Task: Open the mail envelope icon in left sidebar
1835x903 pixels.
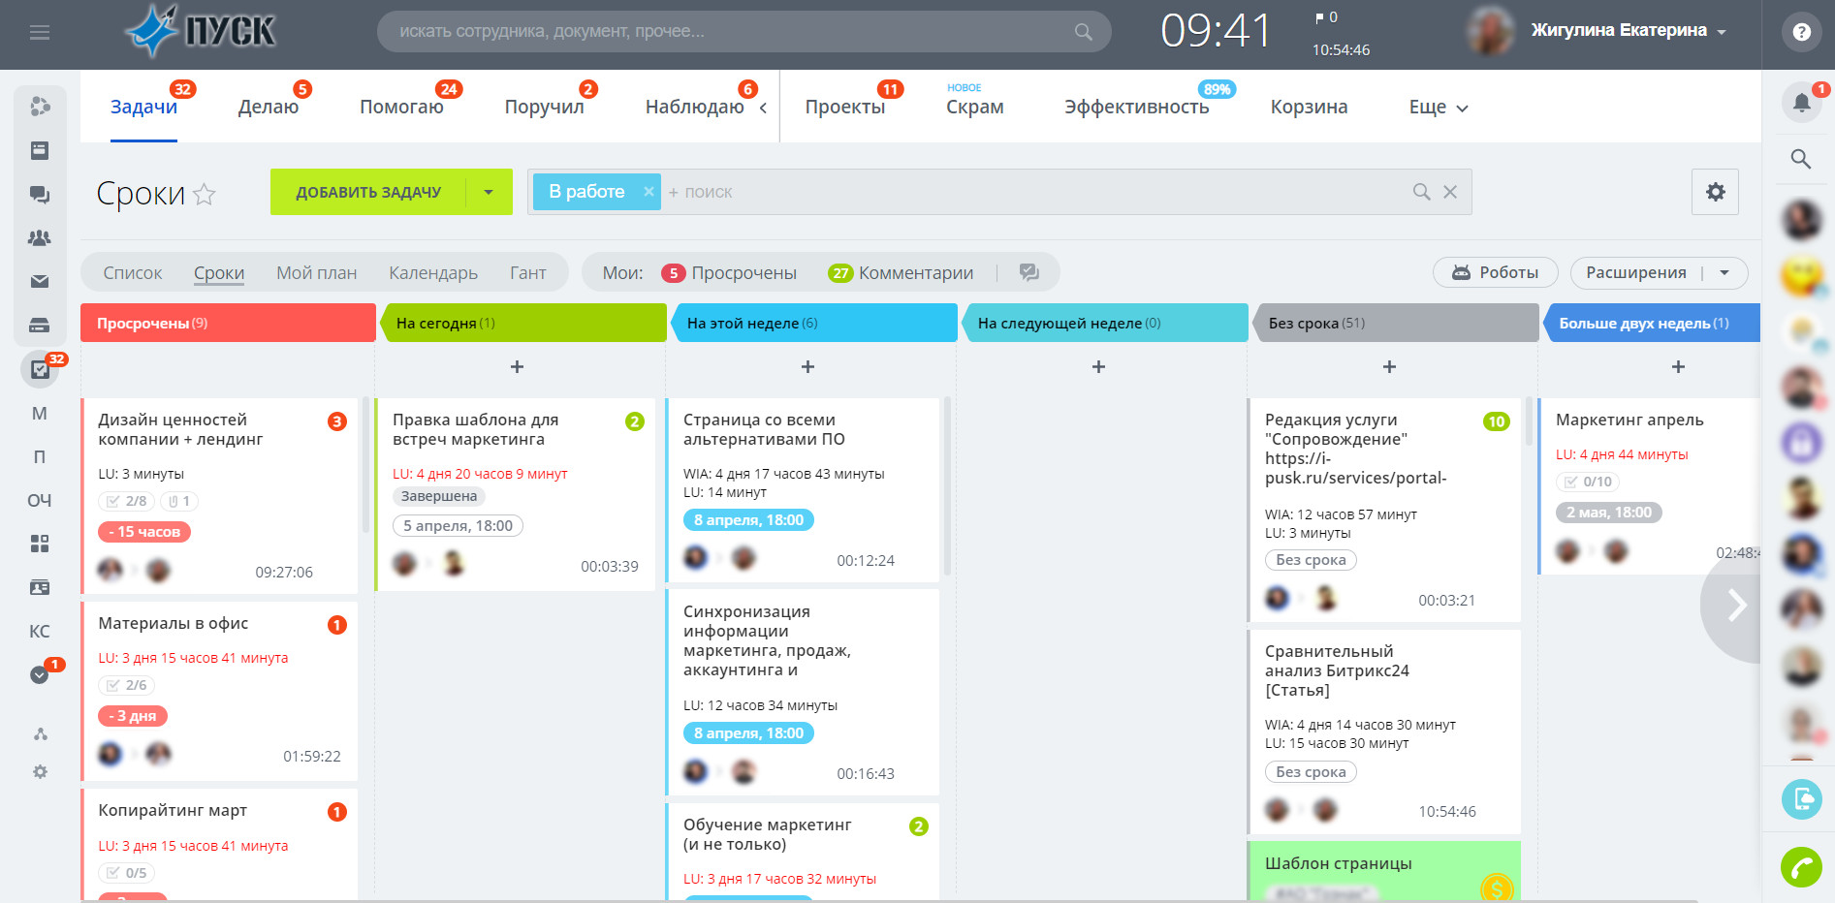Action: [40, 281]
